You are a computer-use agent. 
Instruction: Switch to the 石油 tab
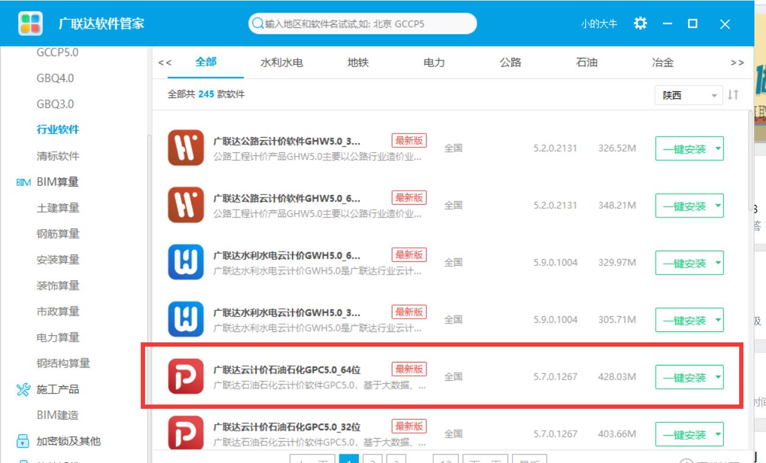click(x=587, y=63)
